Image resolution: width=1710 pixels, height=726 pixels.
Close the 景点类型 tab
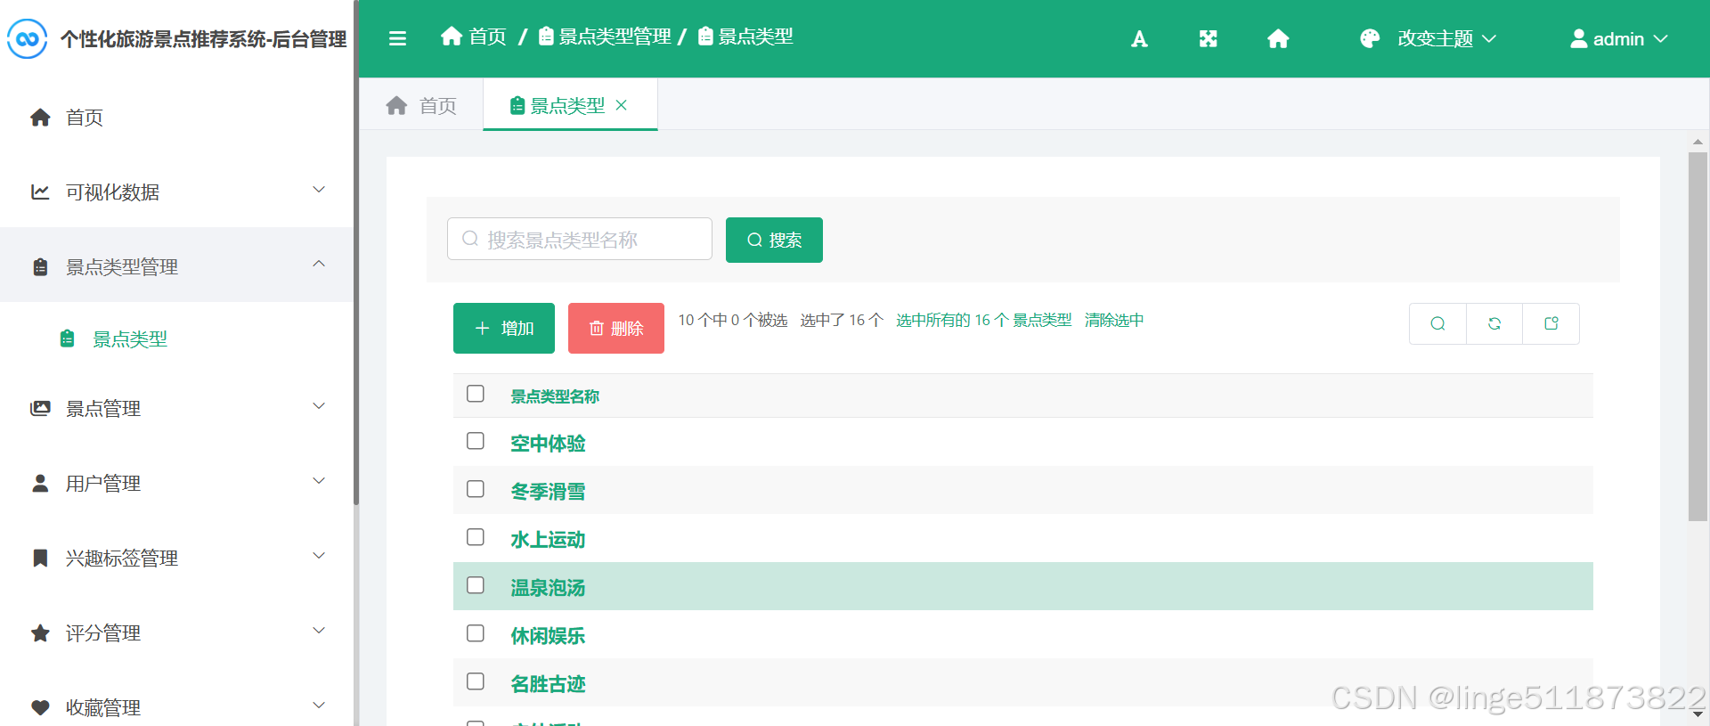coord(622,105)
